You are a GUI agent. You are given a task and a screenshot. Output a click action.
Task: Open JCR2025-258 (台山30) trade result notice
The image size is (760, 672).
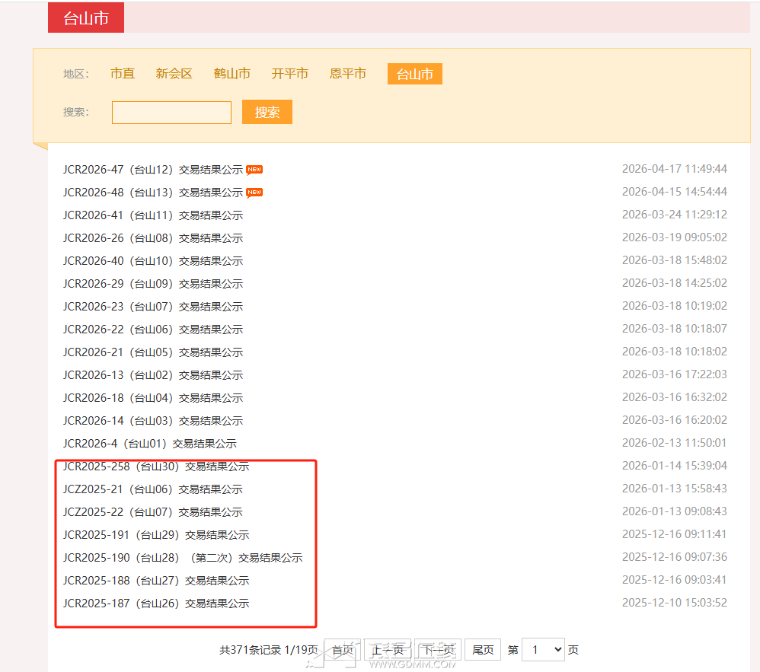click(x=156, y=466)
